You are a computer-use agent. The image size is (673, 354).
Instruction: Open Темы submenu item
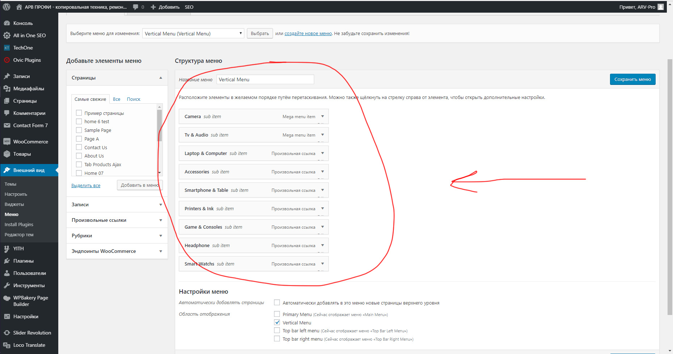point(10,184)
